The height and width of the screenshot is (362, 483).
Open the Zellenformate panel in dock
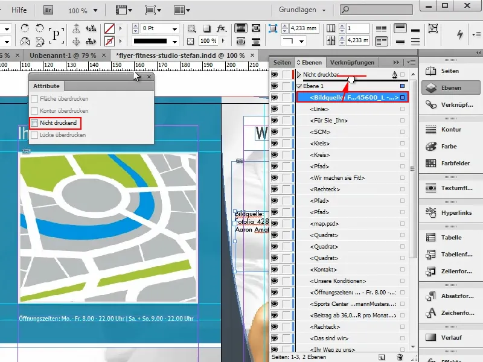click(450, 271)
